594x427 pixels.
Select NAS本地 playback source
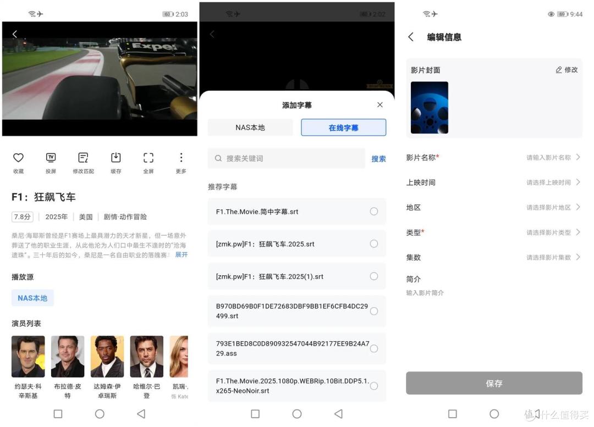click(x=32, y=298)
